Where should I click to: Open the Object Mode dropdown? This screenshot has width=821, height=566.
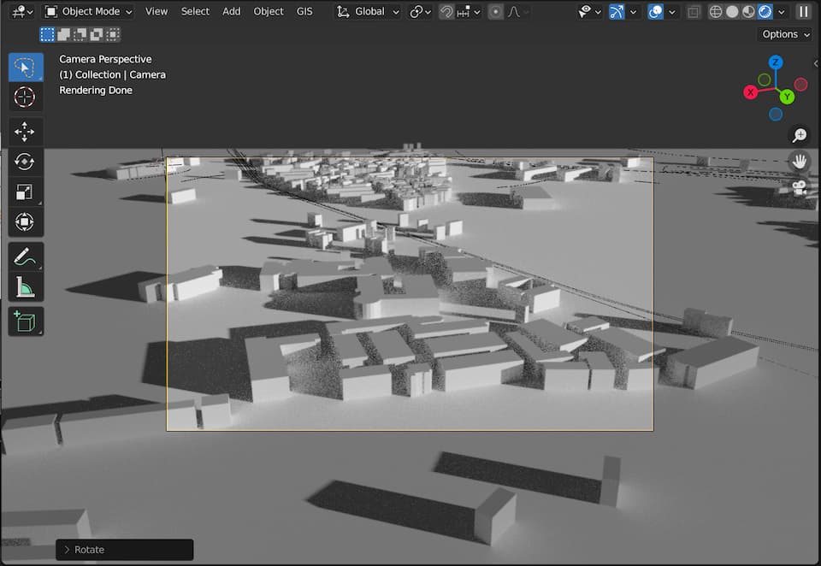89,12
